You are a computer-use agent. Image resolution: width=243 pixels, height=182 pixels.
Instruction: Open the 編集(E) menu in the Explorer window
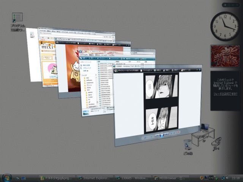[92, 55]
